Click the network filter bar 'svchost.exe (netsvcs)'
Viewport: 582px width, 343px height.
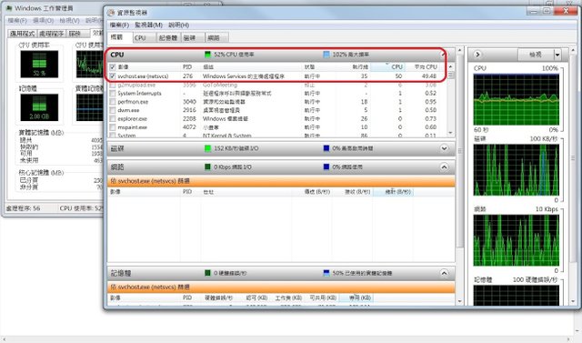[x=281, y=181]
